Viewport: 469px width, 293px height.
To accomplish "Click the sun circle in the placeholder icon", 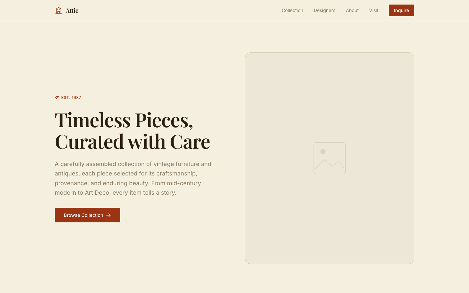I will pyautogui.click(x=323, y=152).
